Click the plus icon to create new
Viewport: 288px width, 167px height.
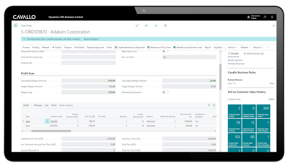coord(156,25)
